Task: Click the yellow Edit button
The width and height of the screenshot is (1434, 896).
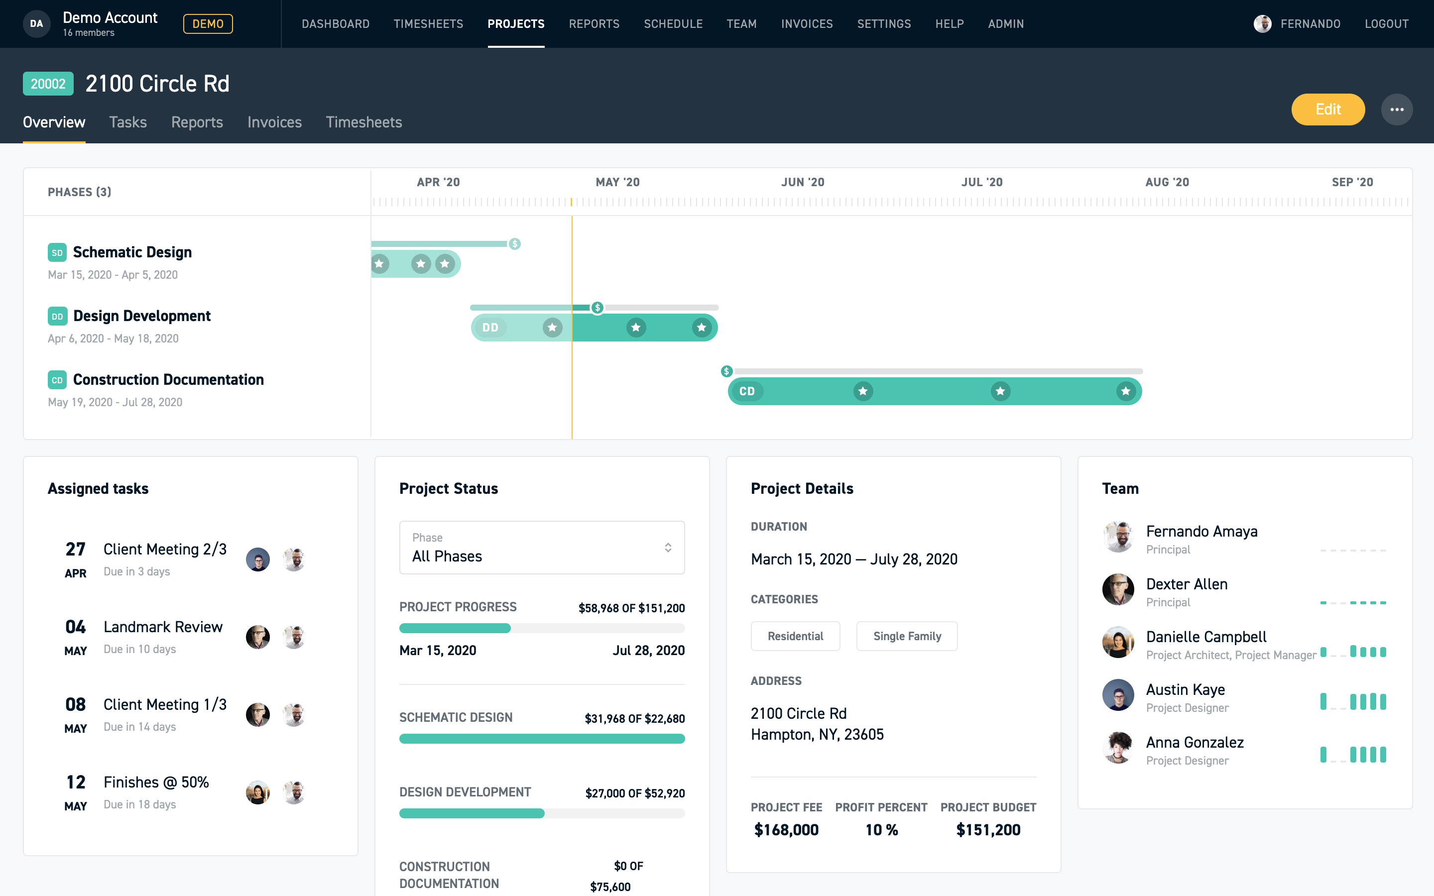Action: [1328, 110]
